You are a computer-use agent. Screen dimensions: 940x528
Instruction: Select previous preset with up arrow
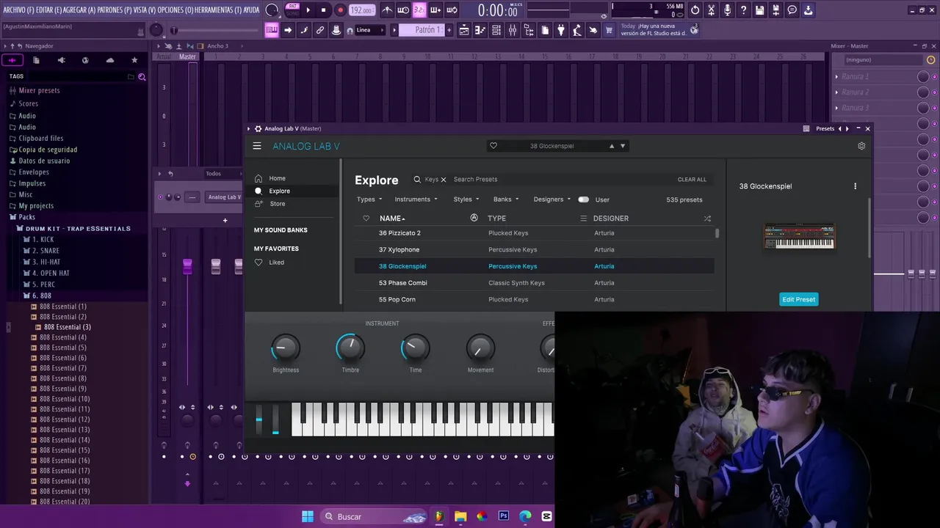612,146
